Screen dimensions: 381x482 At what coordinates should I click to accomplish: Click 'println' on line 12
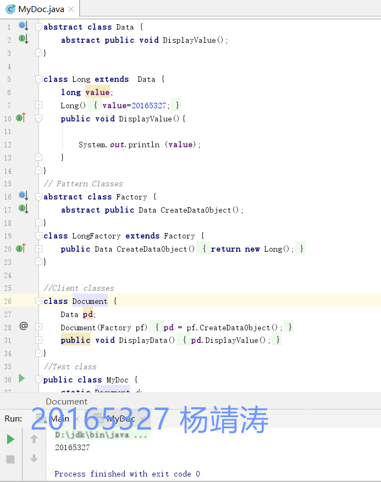(x=144, y=145)
